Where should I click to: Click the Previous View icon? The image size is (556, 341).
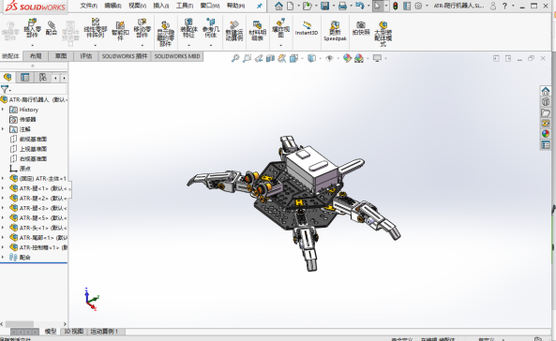point(259,58)
